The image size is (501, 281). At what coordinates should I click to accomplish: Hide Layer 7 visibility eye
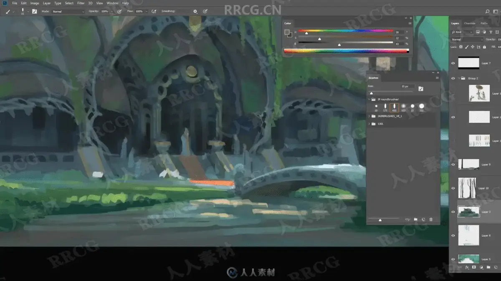tap(453, 63)
